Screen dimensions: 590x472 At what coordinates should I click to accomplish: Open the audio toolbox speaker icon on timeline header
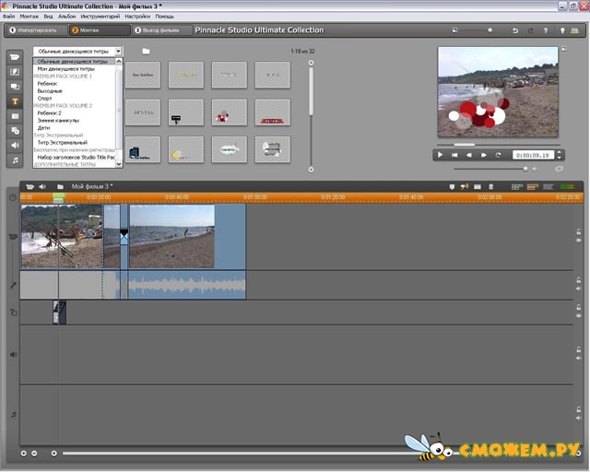[x=42, y=187]
